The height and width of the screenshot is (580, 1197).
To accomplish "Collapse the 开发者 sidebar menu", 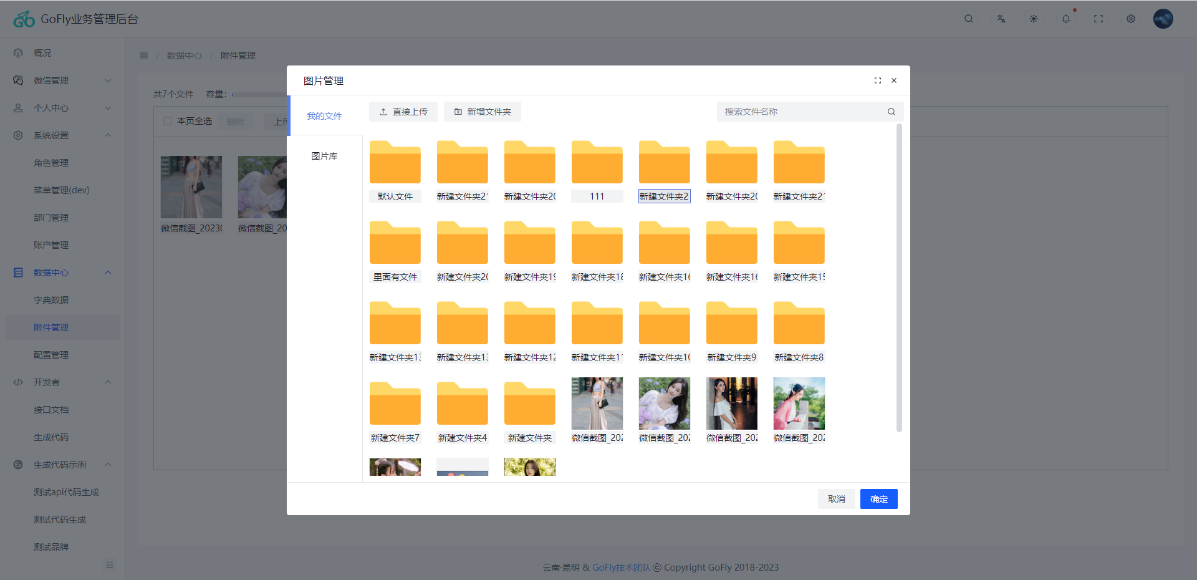I will coord(62,382).
